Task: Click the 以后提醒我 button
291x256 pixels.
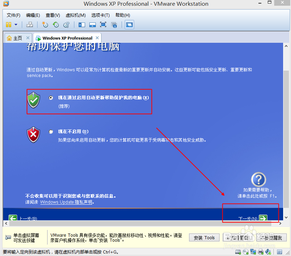Action: tap(238, 238)
